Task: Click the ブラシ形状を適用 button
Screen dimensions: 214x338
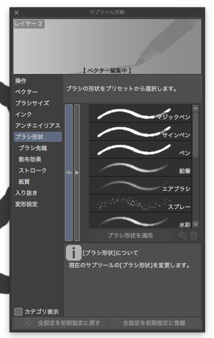Action: point(130,235)
